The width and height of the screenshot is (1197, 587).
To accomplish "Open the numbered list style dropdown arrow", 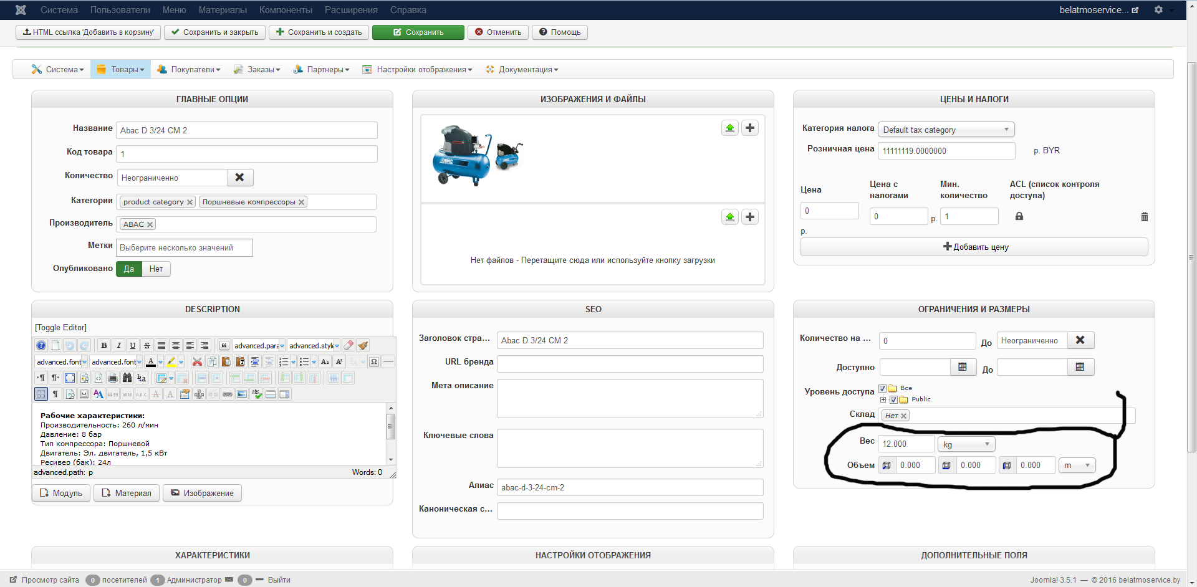I will 294,362.
